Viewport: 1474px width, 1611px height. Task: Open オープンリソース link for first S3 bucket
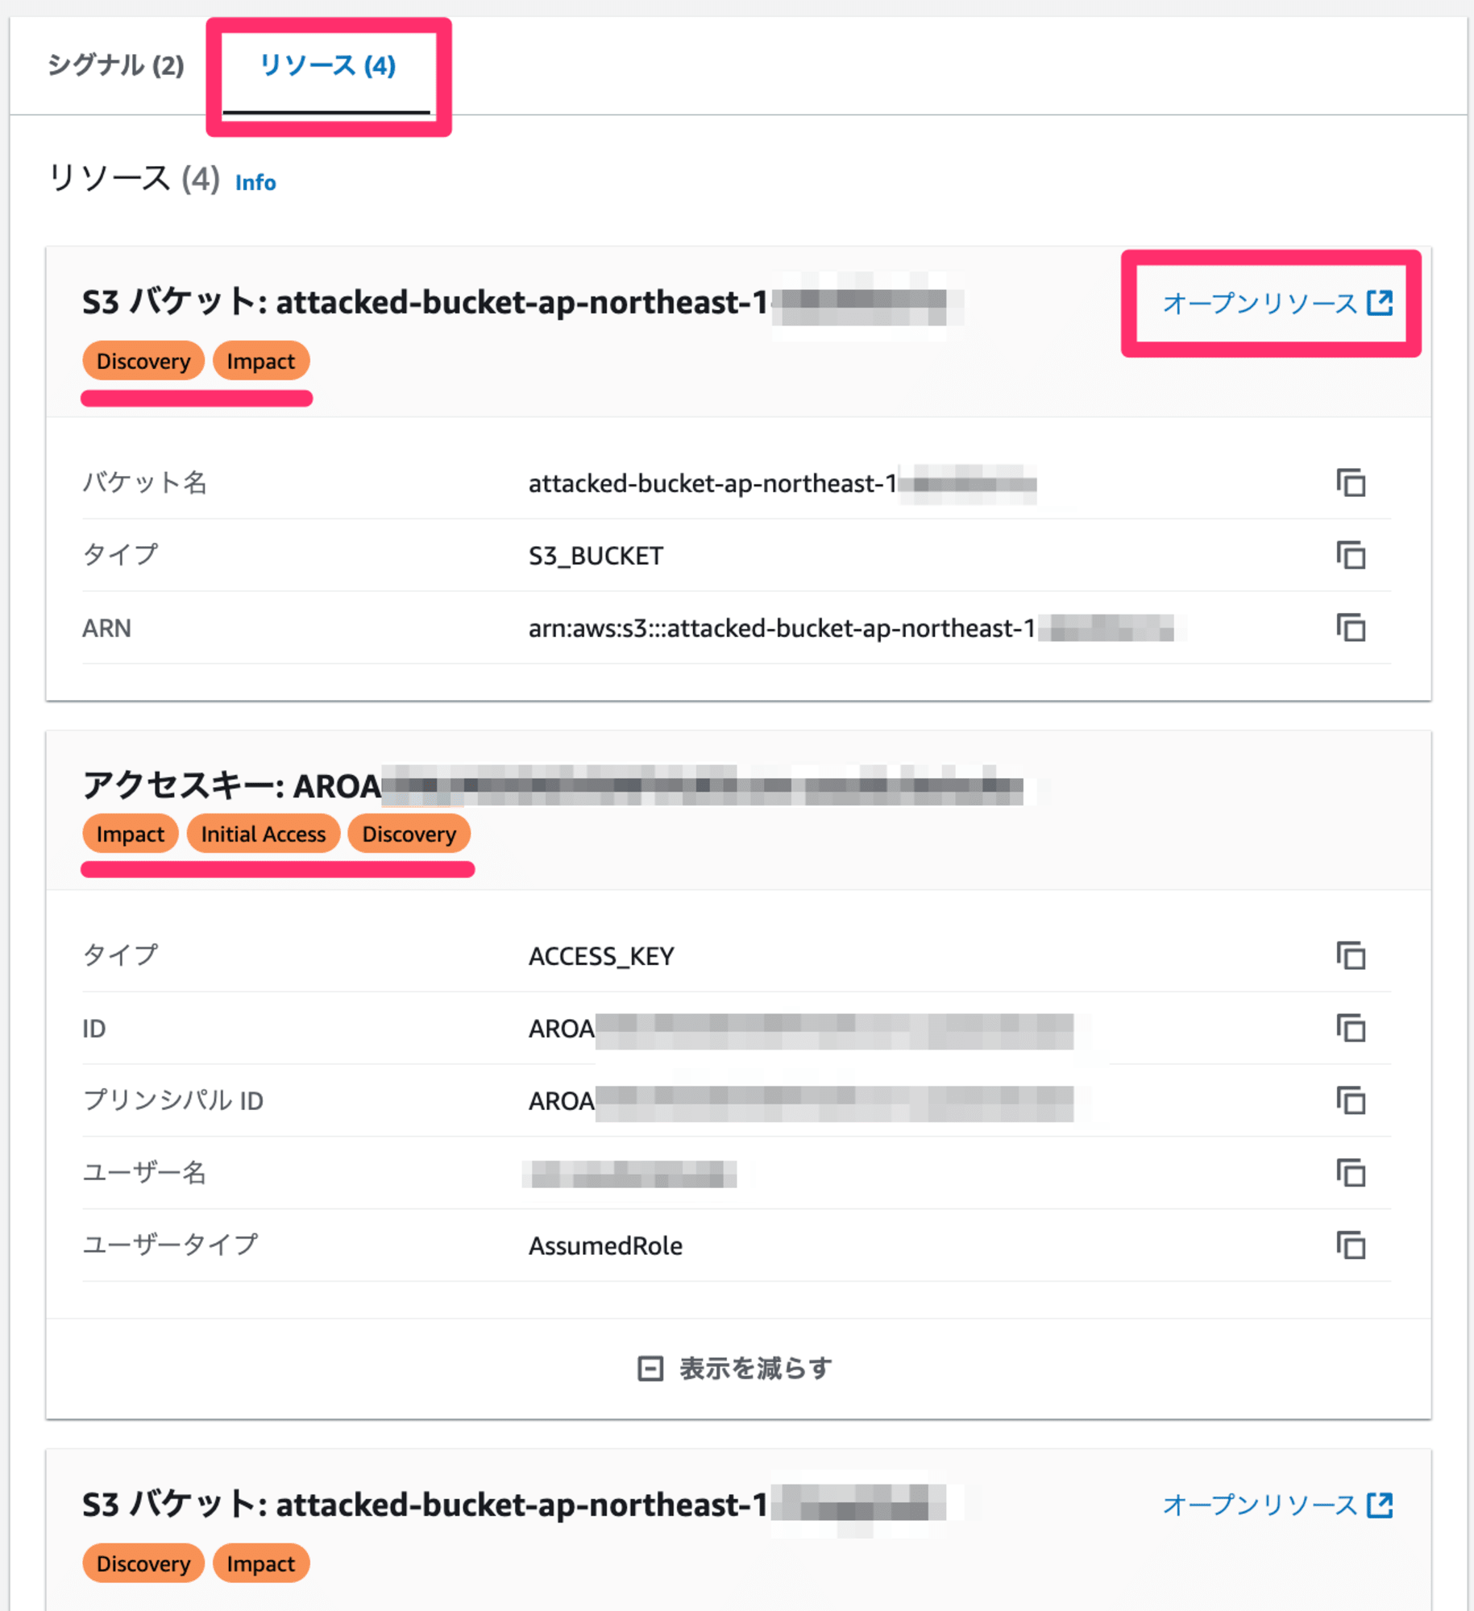(x=1277, y=303)
